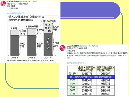Screen dimensions: 129x97
Task: Click the verified badge in the 12月3日 tweet
Action: pos(18,1)
